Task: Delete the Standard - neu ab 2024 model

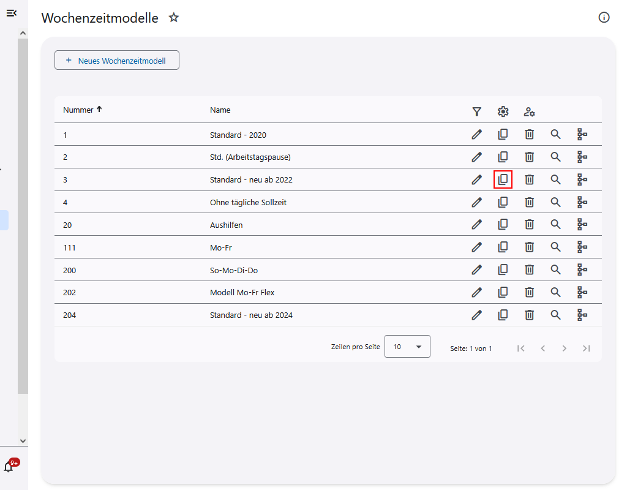Action: coord(530,315)
